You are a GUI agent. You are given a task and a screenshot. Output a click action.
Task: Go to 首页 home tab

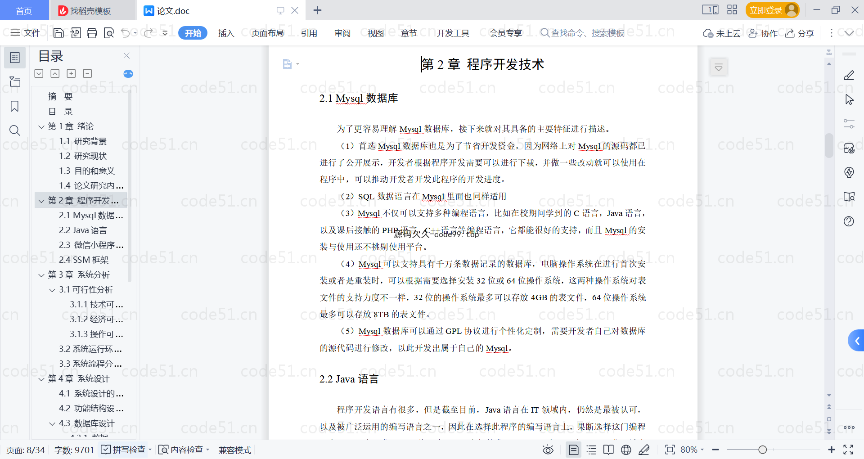(24, 11)
